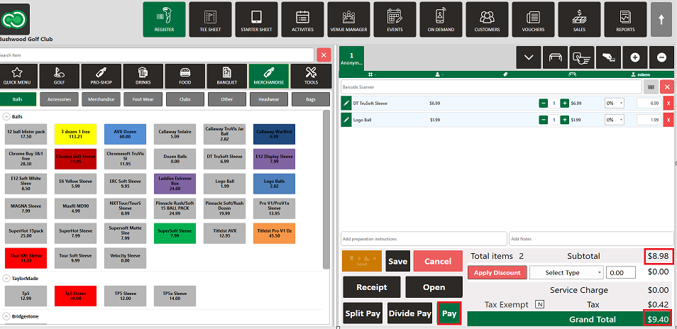Open the Vouchers module

tap(533, 19)
